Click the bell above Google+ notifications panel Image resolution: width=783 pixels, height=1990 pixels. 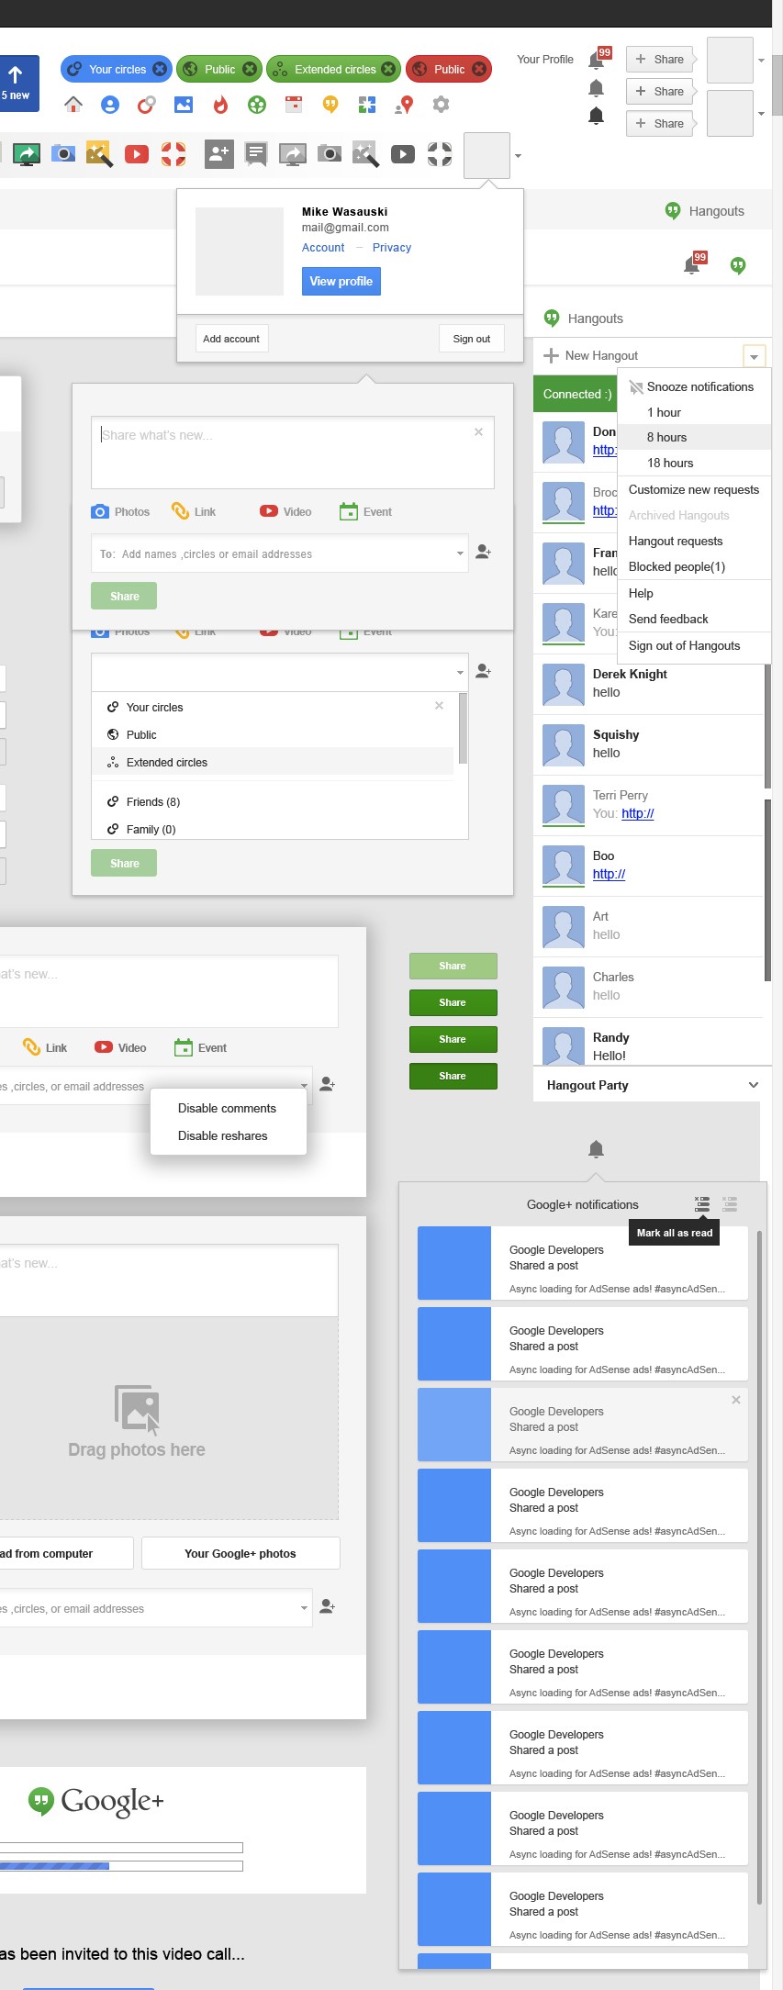[596, 1148]
